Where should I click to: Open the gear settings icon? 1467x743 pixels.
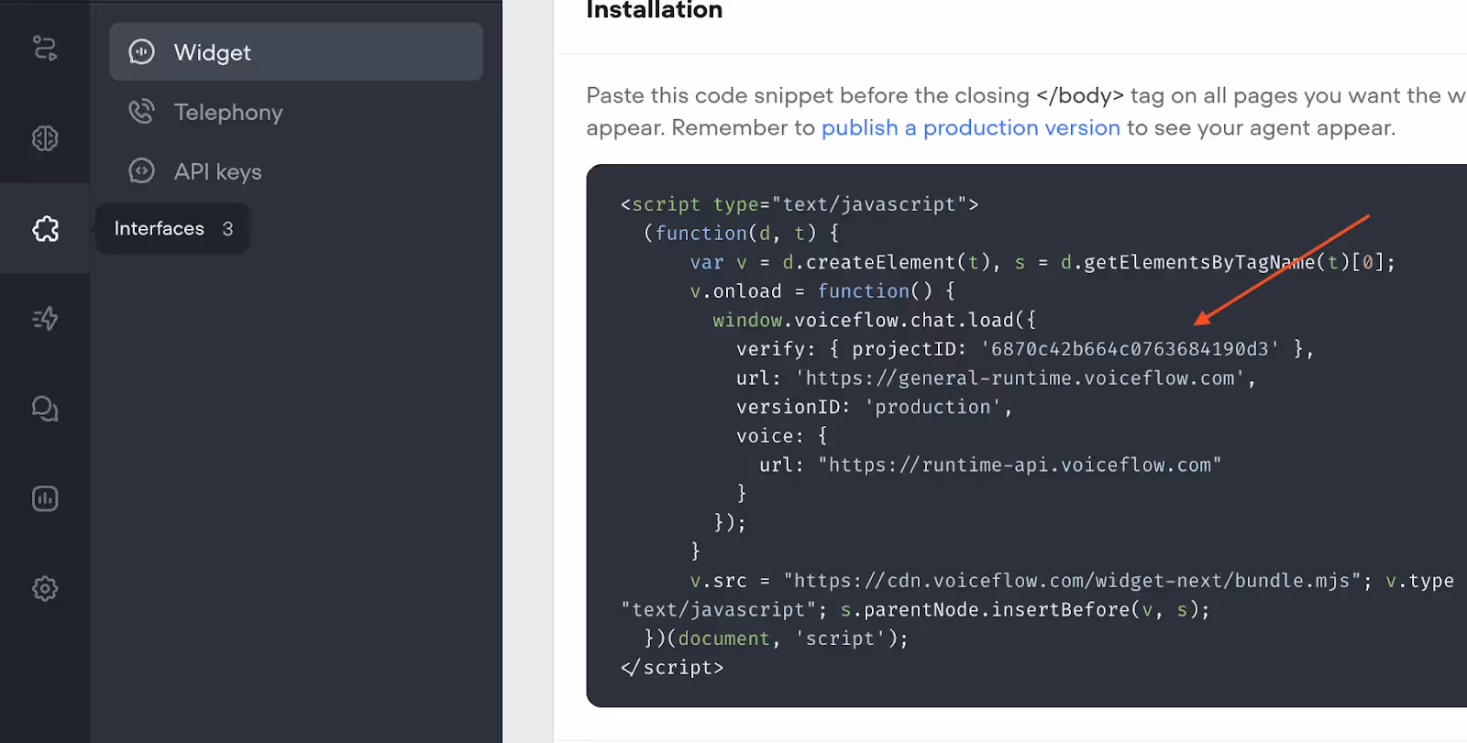point(44,588)
